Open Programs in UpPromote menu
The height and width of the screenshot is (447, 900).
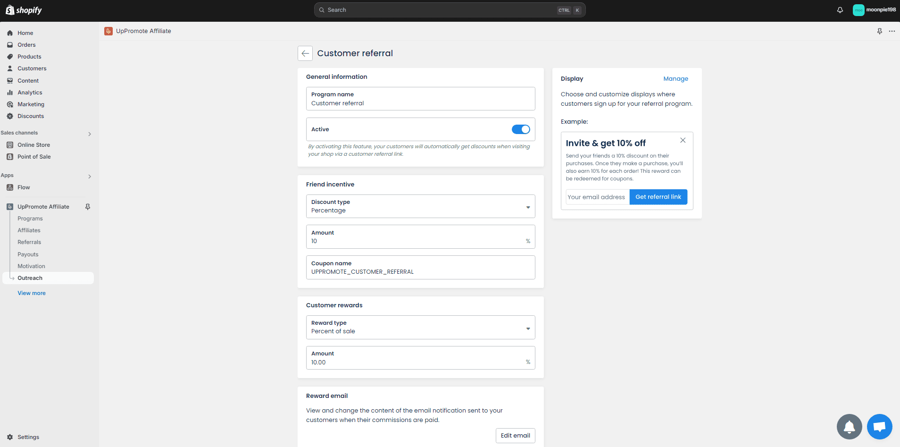pyautogui.click(x=30, y=219)
